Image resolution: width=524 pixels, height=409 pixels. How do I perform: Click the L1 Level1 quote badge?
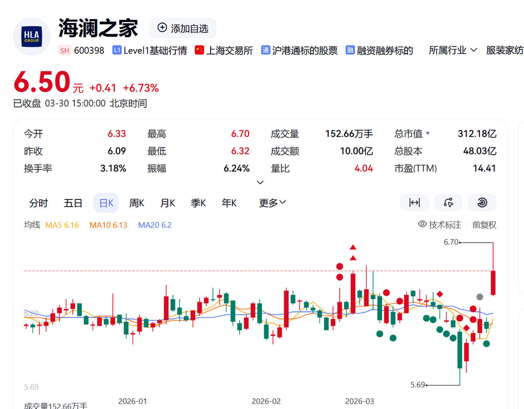(x=117, y=51)
